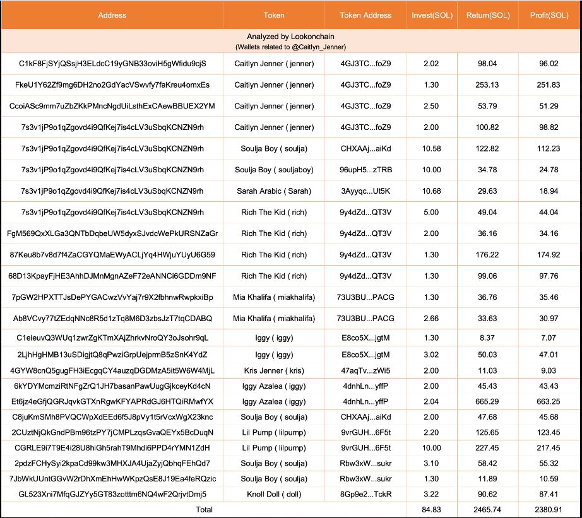582x518 pixels.
Task: Click wallet address starting with FkeU1Y62
Action: tap(112, 85)
